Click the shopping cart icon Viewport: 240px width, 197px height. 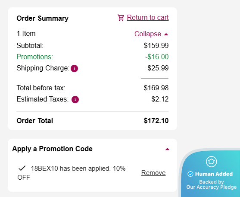pos(121,18)
